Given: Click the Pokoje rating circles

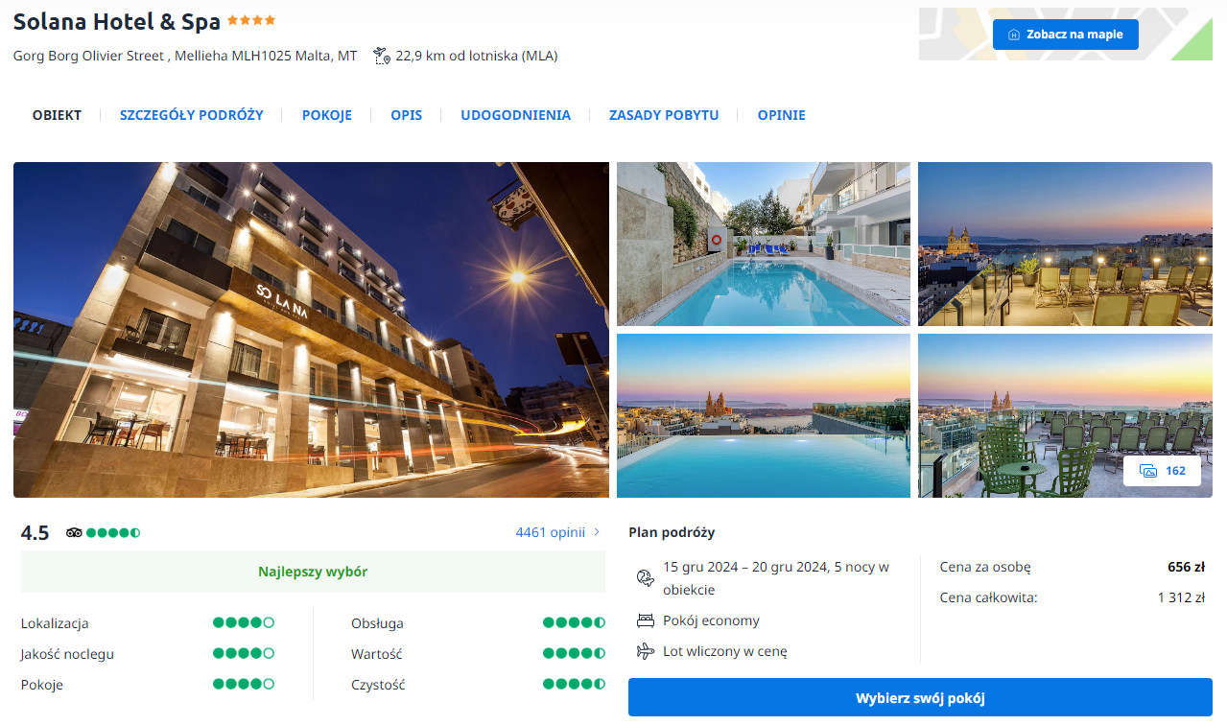Looking at the screenshot, I should point(244,685).
